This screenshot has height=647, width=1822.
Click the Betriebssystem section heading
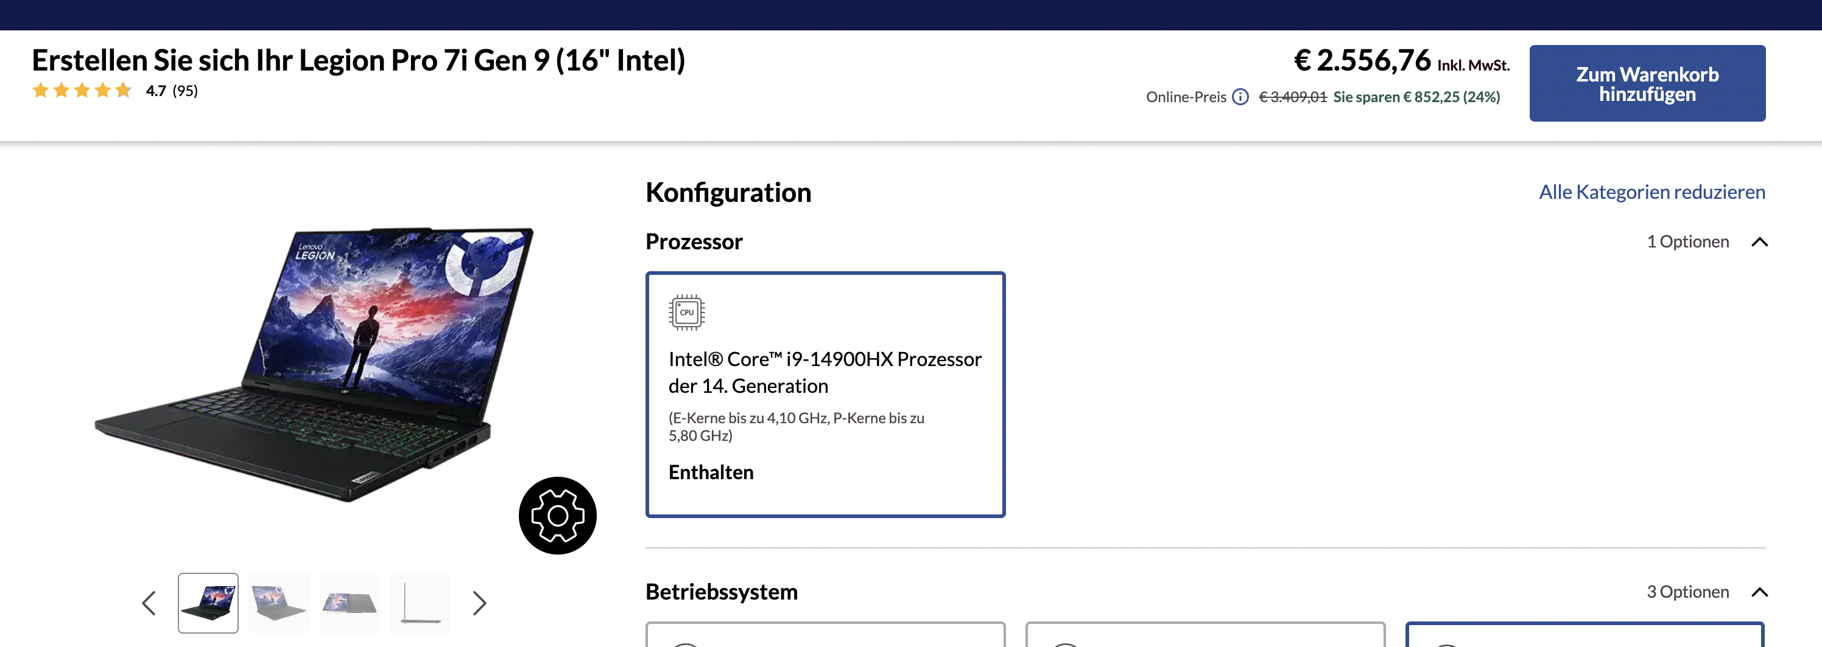pos(722,591)
